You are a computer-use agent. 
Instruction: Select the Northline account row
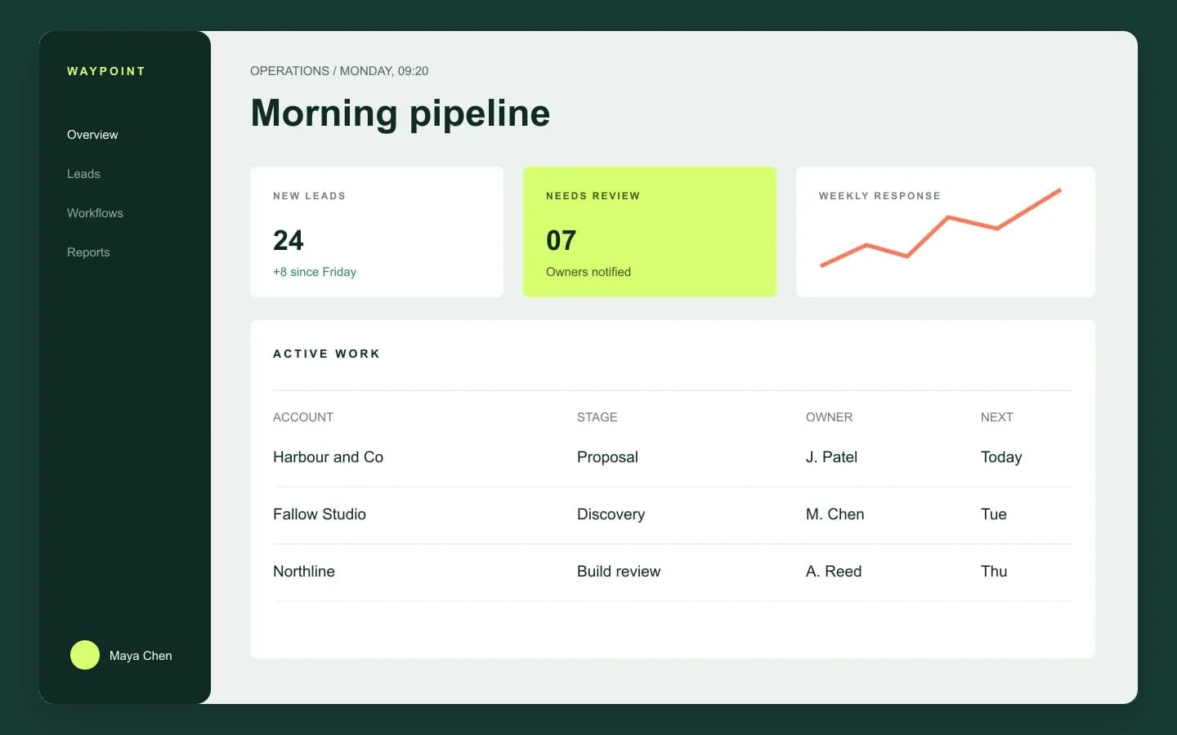[673, 572]
